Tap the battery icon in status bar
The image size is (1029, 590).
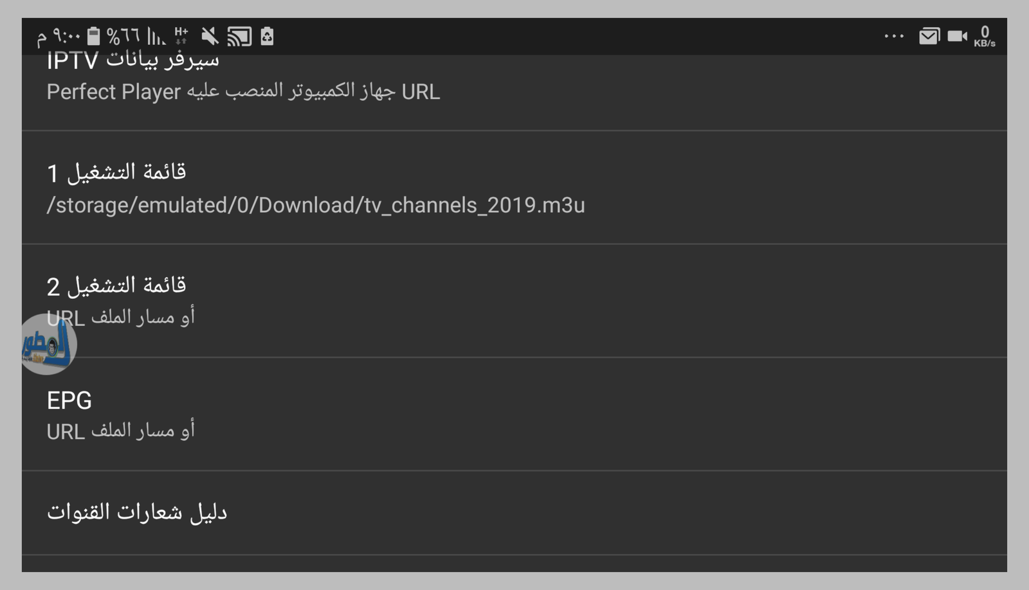click(x=94, y=36)
